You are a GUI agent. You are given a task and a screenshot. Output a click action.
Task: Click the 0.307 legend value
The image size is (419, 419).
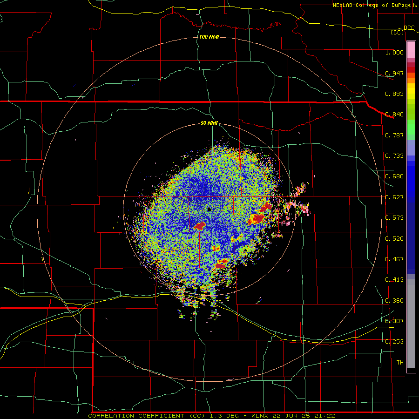[x=394, y=321]
